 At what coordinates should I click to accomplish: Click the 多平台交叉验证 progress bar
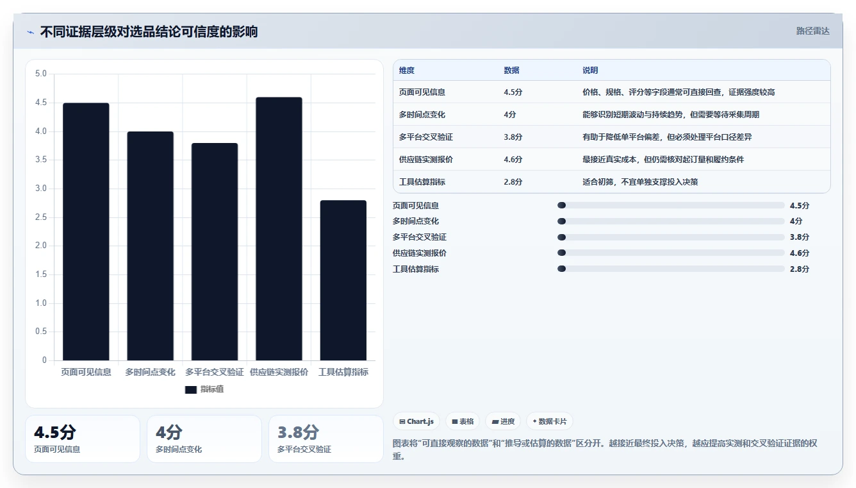click(671, 237)
